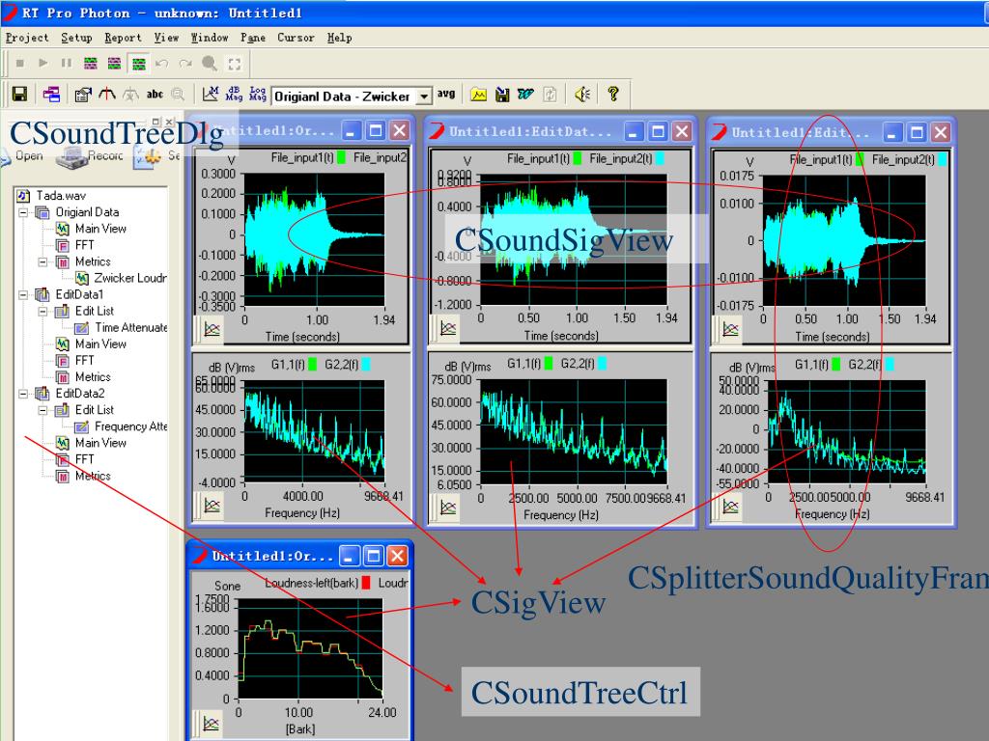Open the properties sheet icon
989x741 pixels.
[x=83, y=95]
